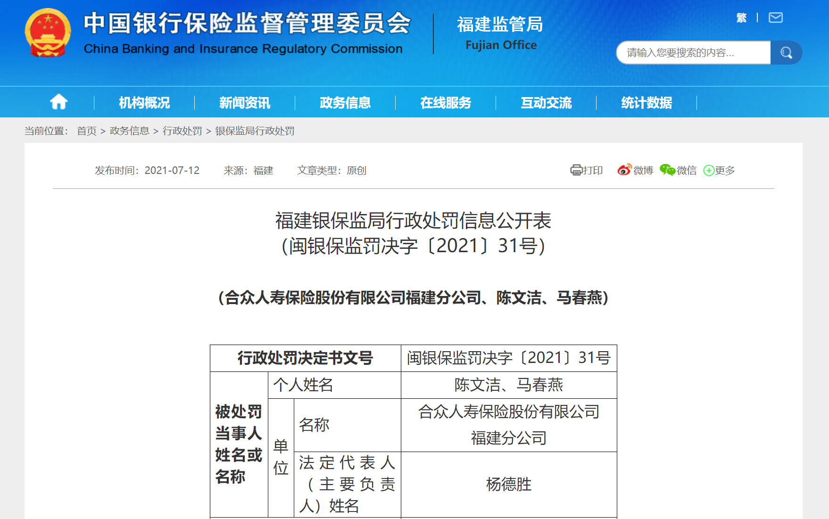The width and height of the screenshot is (829, 519).
Task: Click table cell 单位
Action: pos(281,458)
